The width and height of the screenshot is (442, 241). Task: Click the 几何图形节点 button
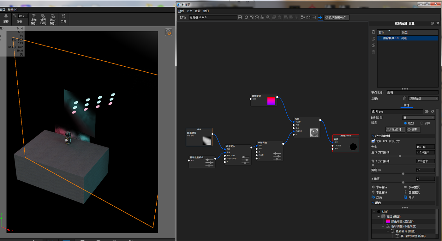click(337, 18)
